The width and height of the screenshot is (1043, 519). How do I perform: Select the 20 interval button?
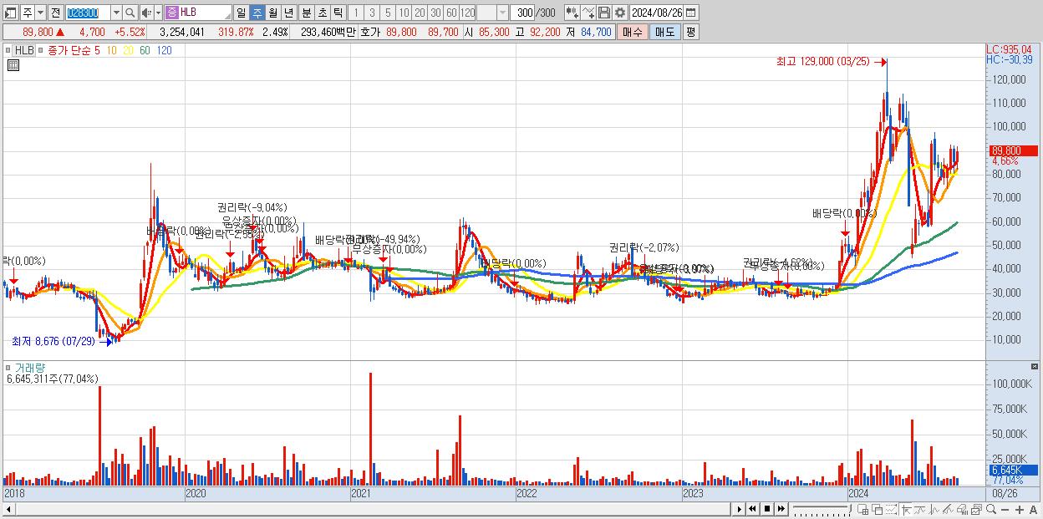420,13
